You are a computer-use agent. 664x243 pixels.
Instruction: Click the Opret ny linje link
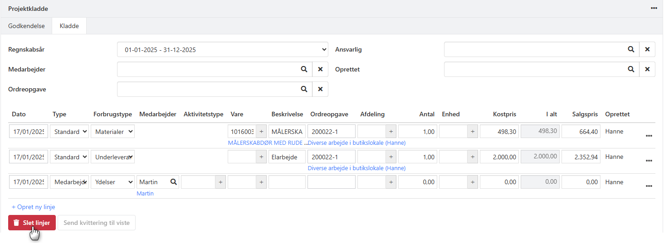point(33,207)
